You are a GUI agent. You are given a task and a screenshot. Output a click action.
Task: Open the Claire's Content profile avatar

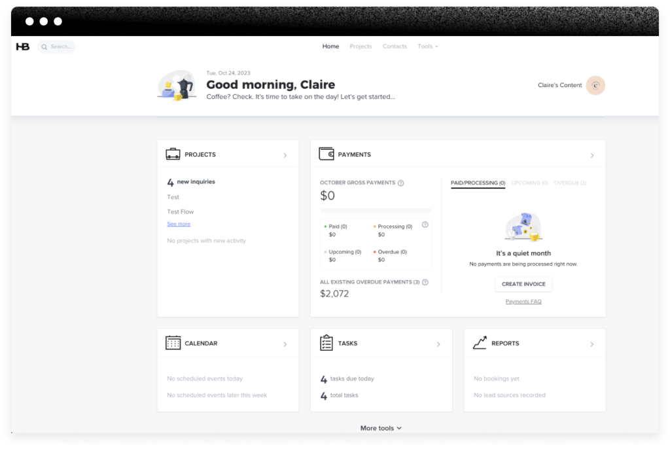pos(595,85)
